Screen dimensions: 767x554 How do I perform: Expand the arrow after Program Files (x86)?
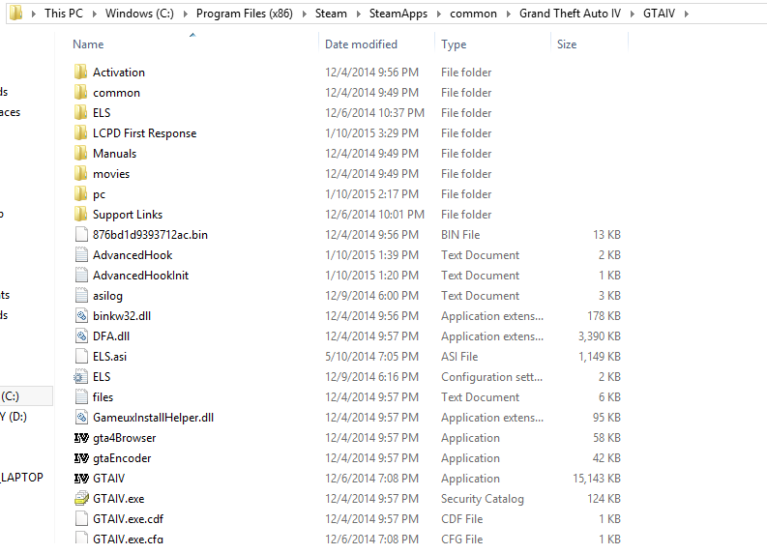pos(305,14)
